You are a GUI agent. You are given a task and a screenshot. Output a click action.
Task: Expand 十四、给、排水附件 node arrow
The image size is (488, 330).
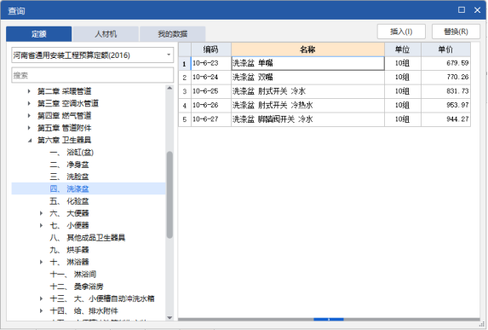tap(41, 310)
